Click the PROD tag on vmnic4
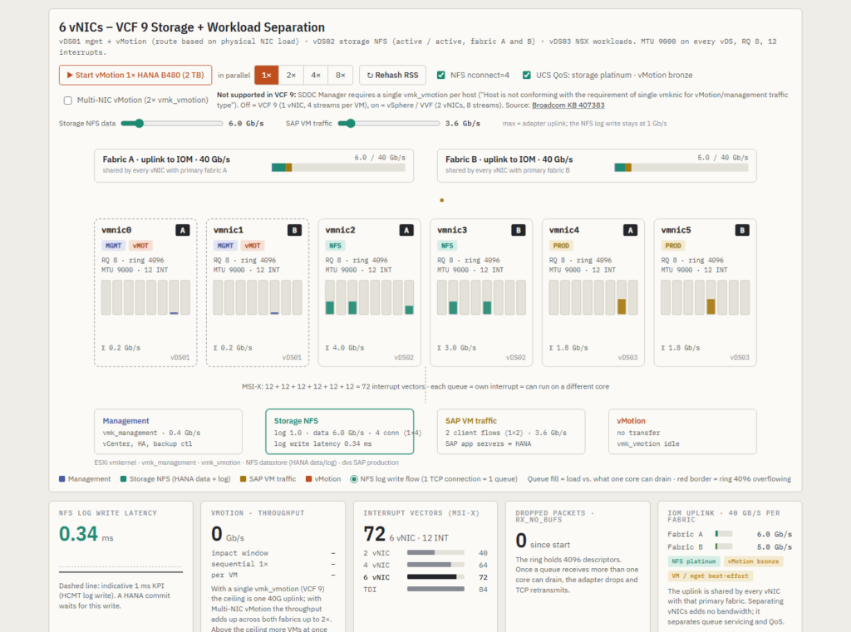Image resolution: width=851 pixels, height=632 pixels. pyautogui.click(x=561, y=246)
